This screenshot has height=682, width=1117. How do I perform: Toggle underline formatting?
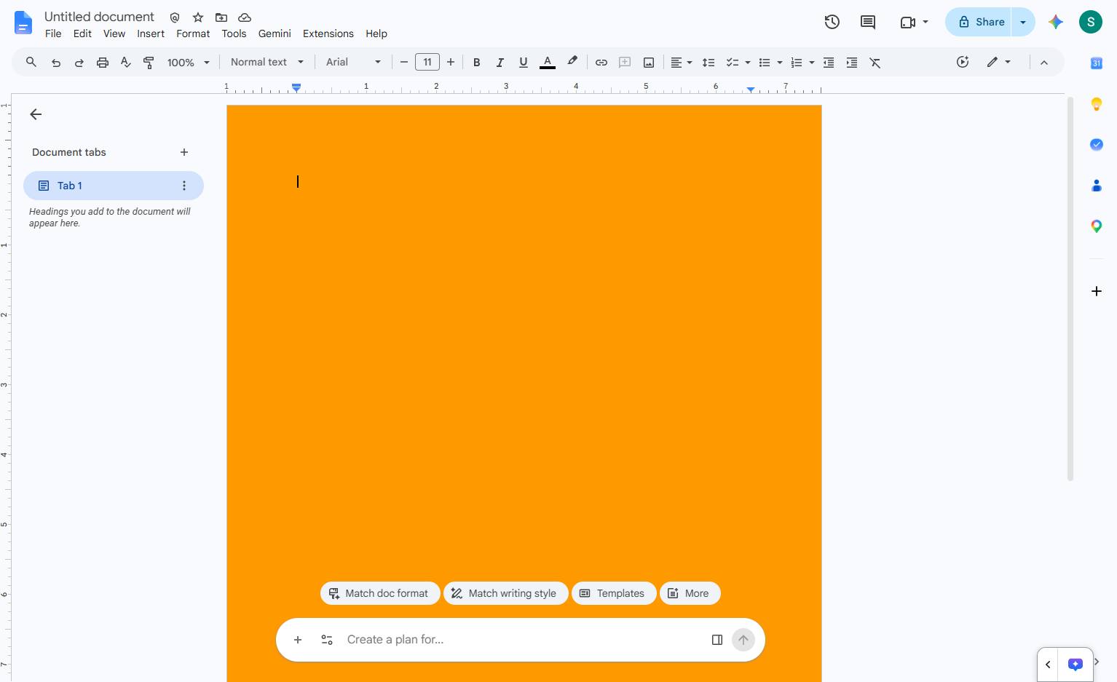coord(524,63)
